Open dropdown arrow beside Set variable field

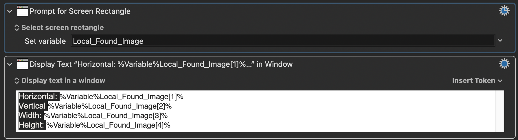(500, 41)
